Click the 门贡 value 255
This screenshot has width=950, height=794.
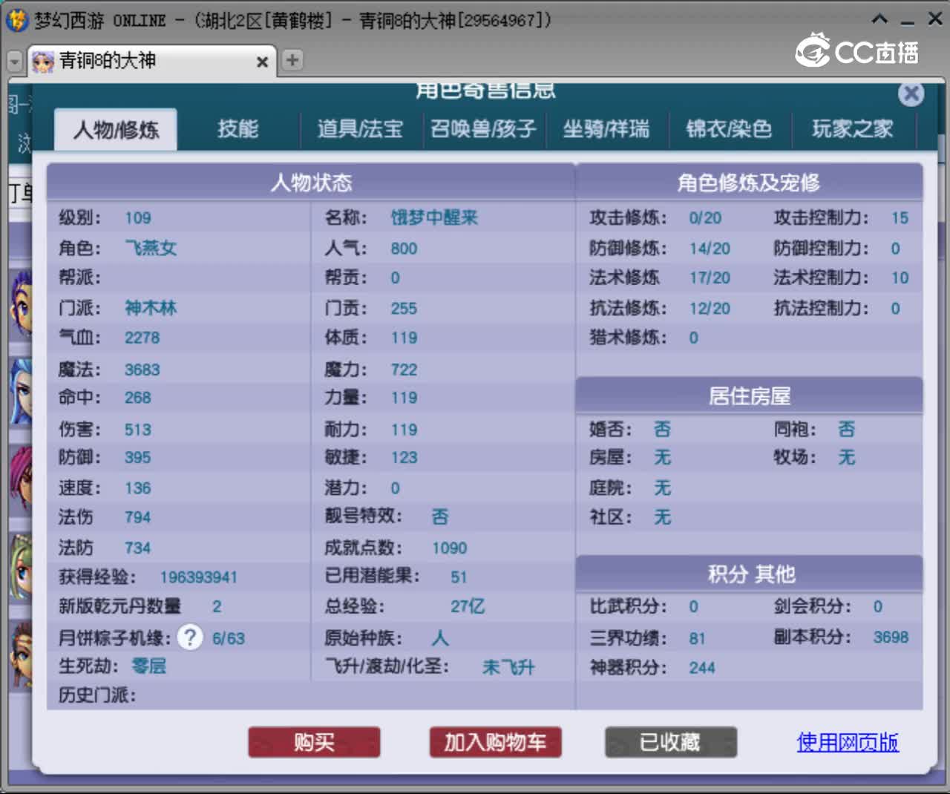(404, 309)
